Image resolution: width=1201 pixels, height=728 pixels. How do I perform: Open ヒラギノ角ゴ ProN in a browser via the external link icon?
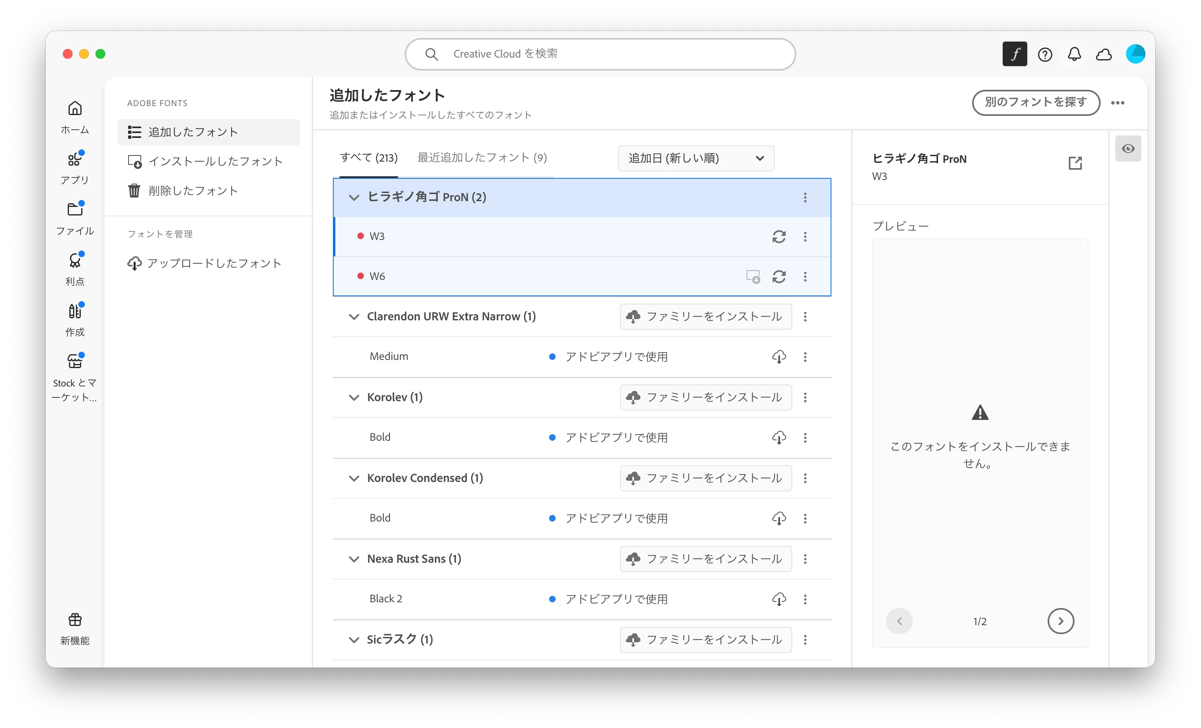point(1075,163)
